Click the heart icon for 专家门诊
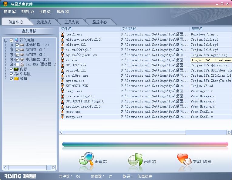This screenshot has height=180, width=232. 184,159
